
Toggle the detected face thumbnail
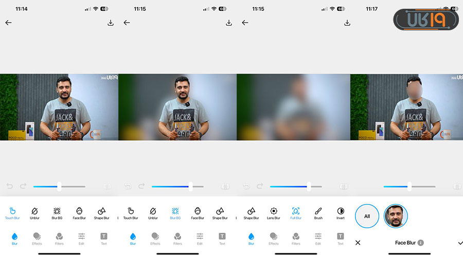coord(396,216)
